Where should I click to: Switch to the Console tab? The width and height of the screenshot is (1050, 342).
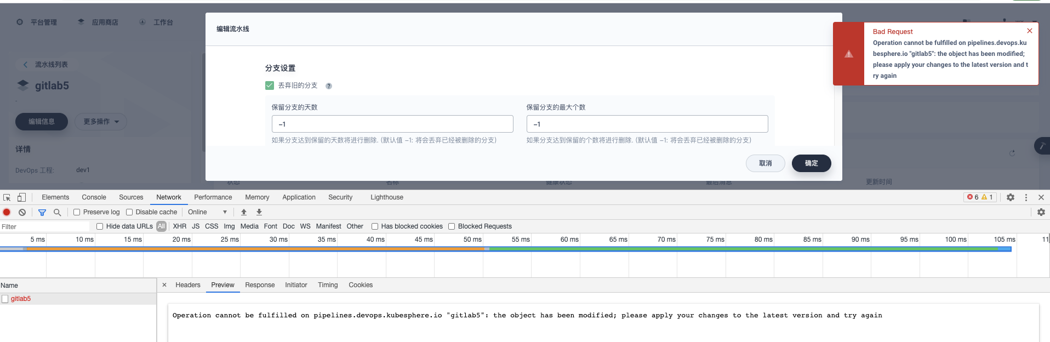(x=94, y=197)
